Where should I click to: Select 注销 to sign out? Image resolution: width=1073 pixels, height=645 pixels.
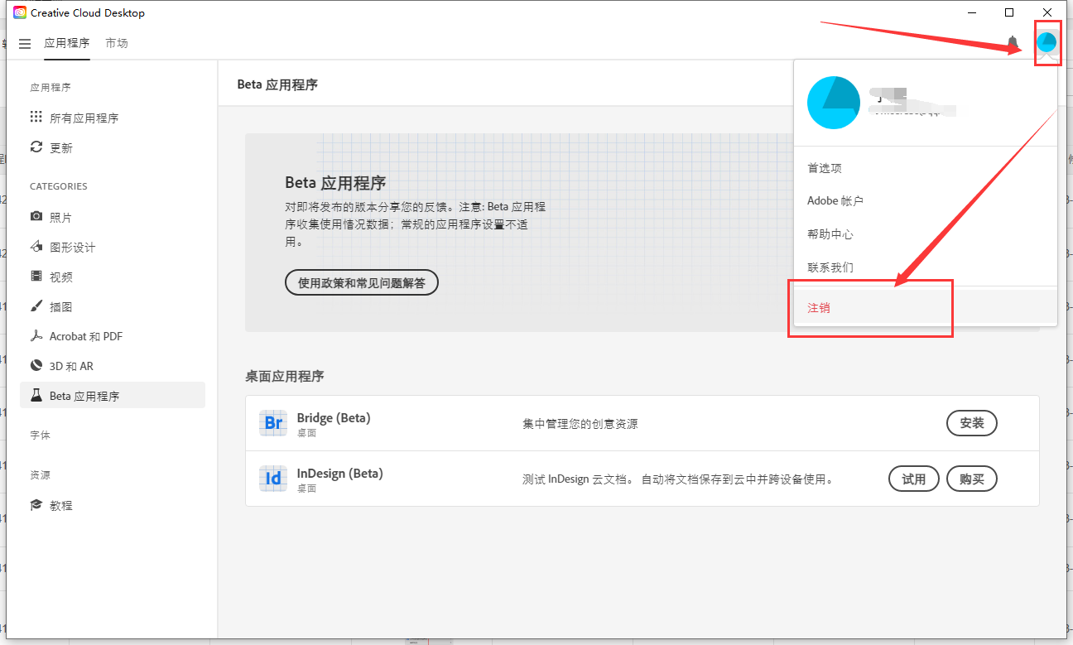925,307
